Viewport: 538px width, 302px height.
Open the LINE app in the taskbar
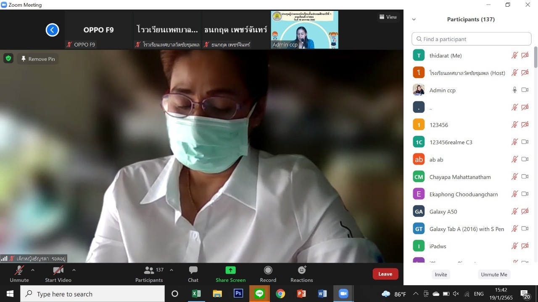click(259, 294)
